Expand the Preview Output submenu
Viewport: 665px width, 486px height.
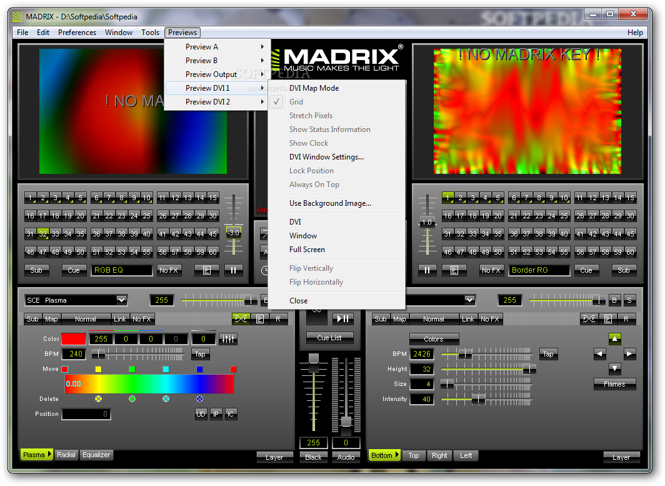pos(217,74)
